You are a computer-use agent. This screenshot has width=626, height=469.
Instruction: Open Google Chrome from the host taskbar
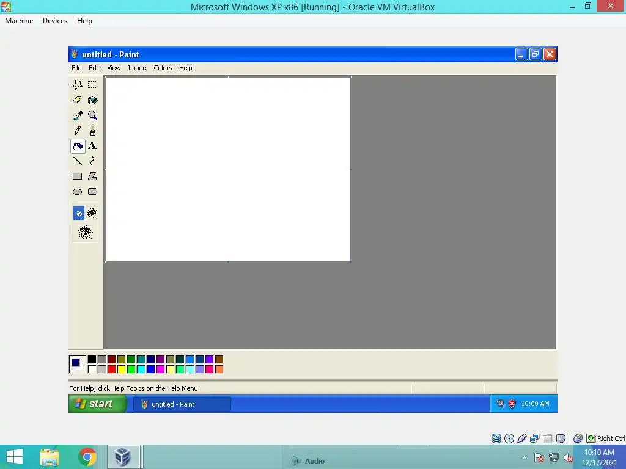pyautogui.click(x=87, y=457)
